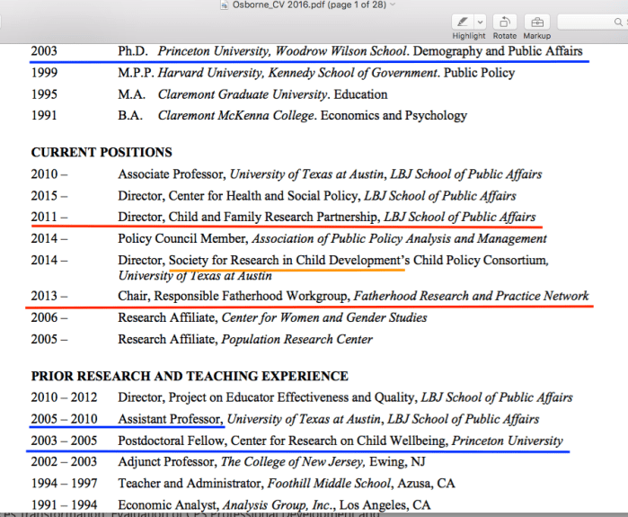Click the PDF document icon in title bar
The width and height of the screenshot is (628, 517).
coord(226,4)
